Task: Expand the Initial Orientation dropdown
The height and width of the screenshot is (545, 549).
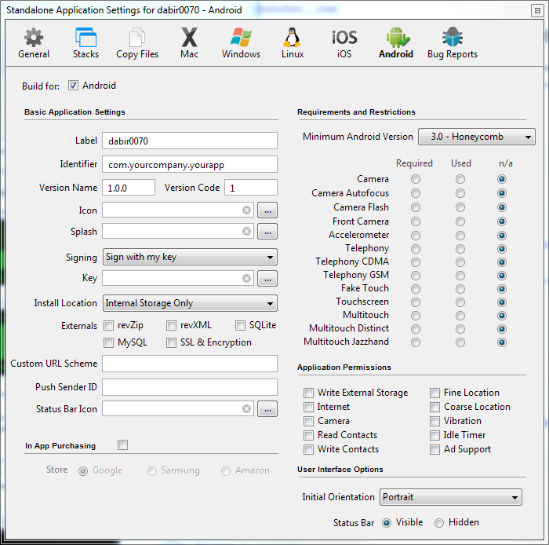Action: point(451,497)
